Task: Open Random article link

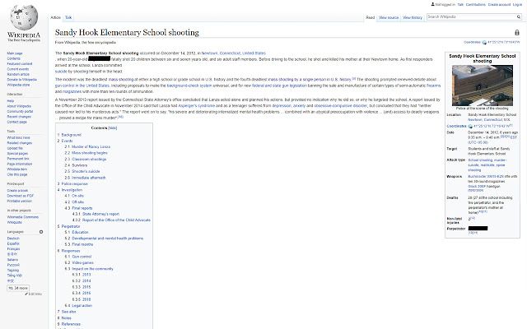Action: (18, 74)
